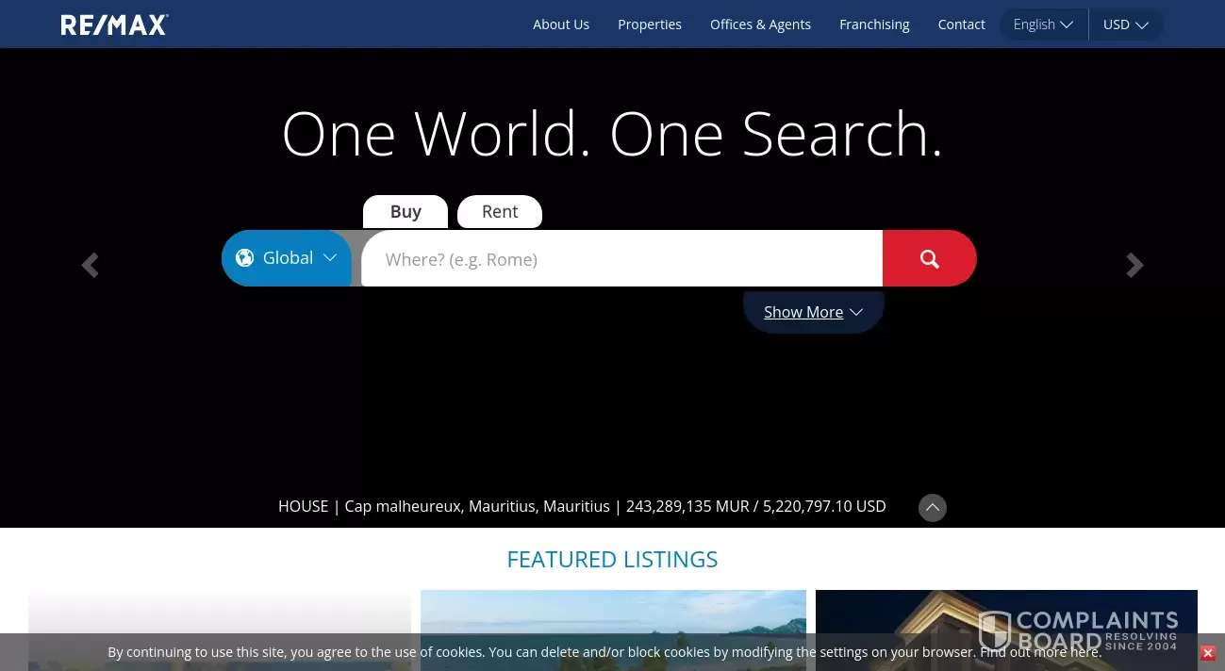
Task: Click inside the Where? search field
Action: 622,258
